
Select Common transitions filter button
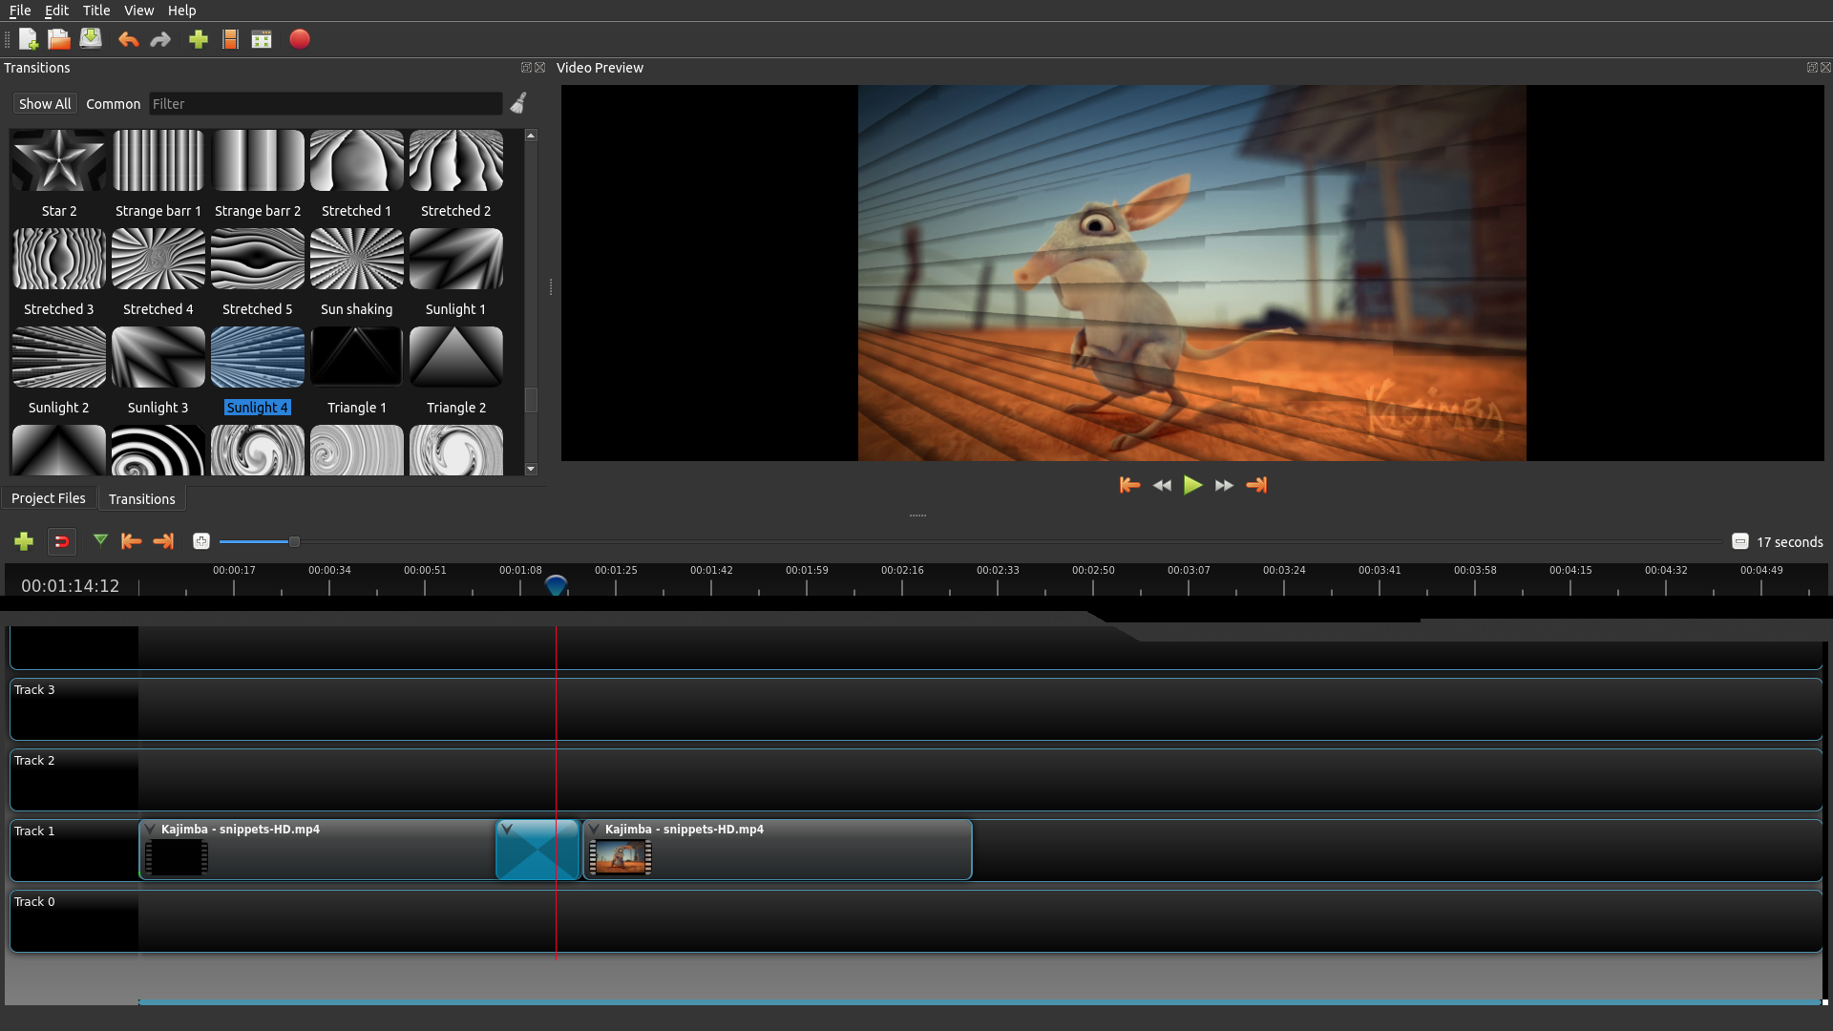pyautogui.click(x=113, y=103)
